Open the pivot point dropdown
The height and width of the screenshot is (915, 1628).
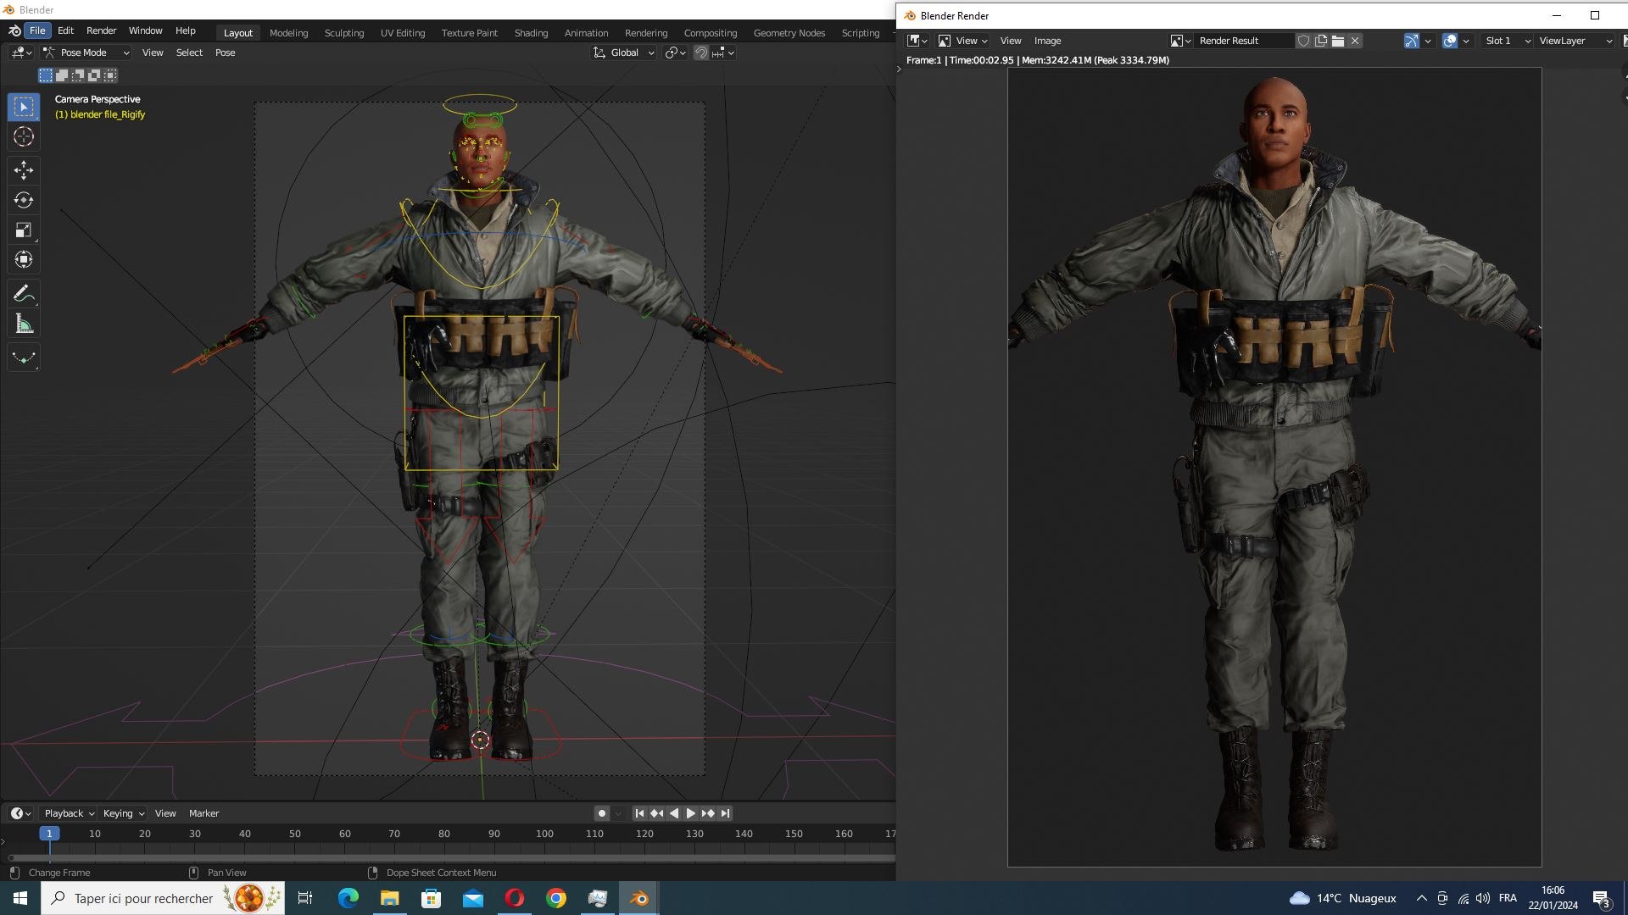[675, 53]
